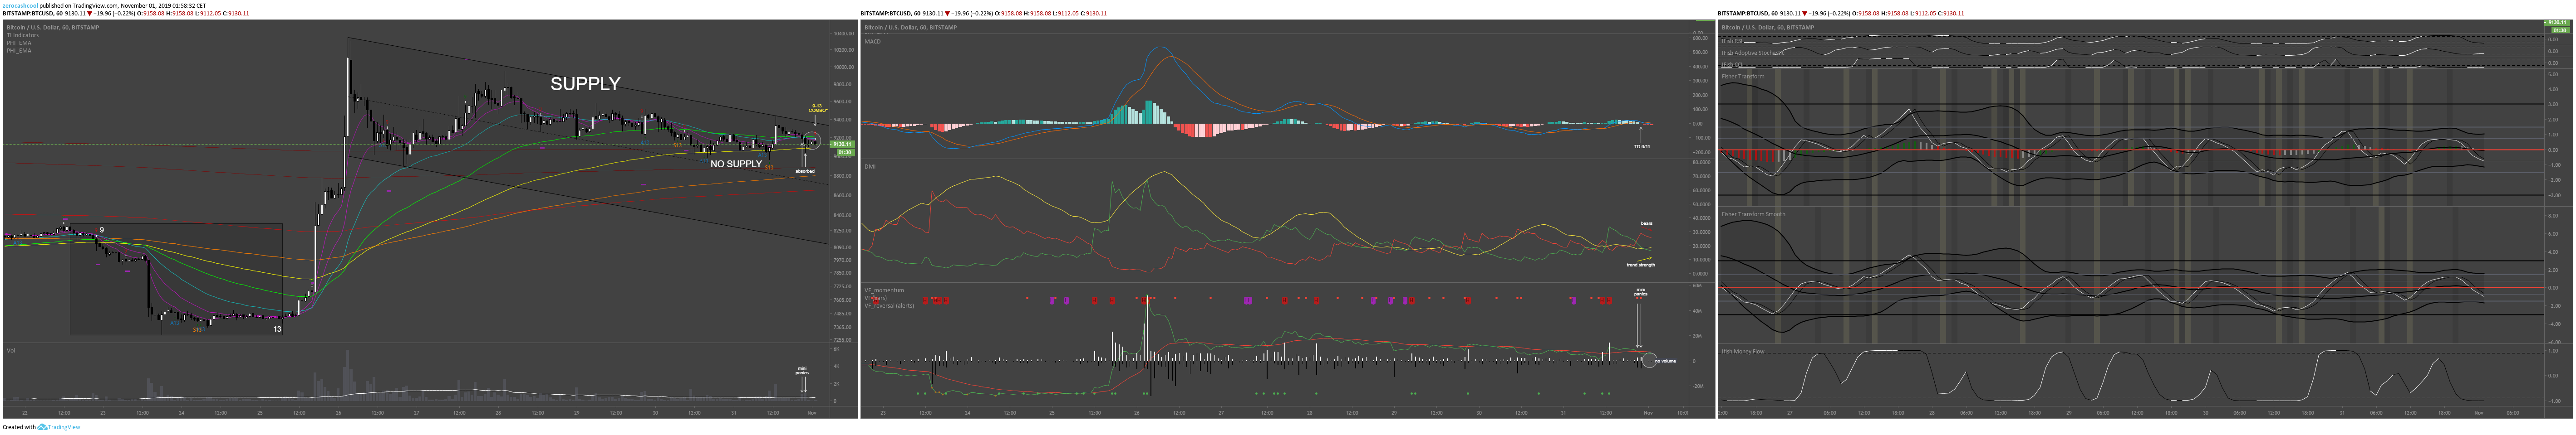
Task: Click the first PHI_EMA legend label under TI Indicators
Action: pyautogui.click(x=19, y=43)
